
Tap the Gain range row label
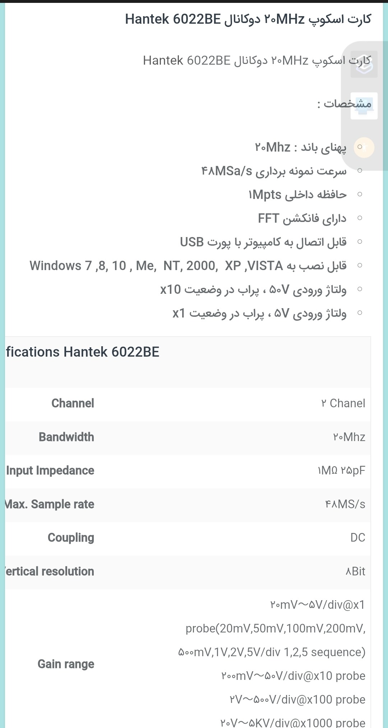[66, 664]
